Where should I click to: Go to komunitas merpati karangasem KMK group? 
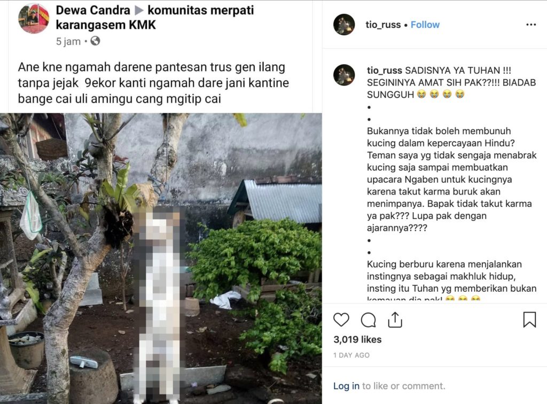tap(155, 18)
